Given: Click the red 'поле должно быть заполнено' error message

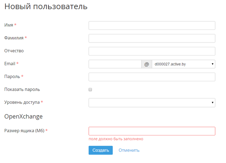Looking at the screenshot, I should 116,139.
